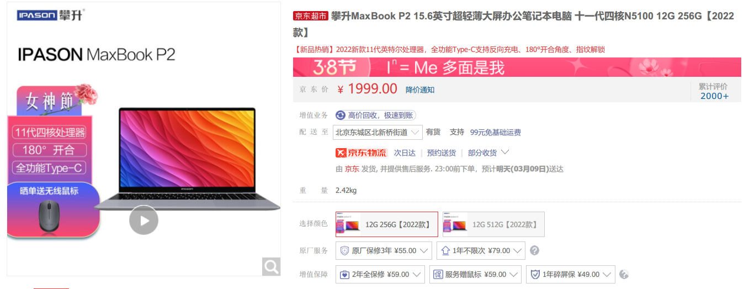
Task: Click the gray help icon after 1年碎屏保
Action: click(x=624, y=274)
